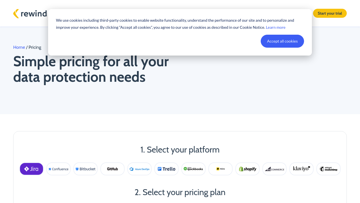The width and height of the screenshot is (360, 203).
Task: Click the Pricing breadcrumb text
Action: (35, 47)
